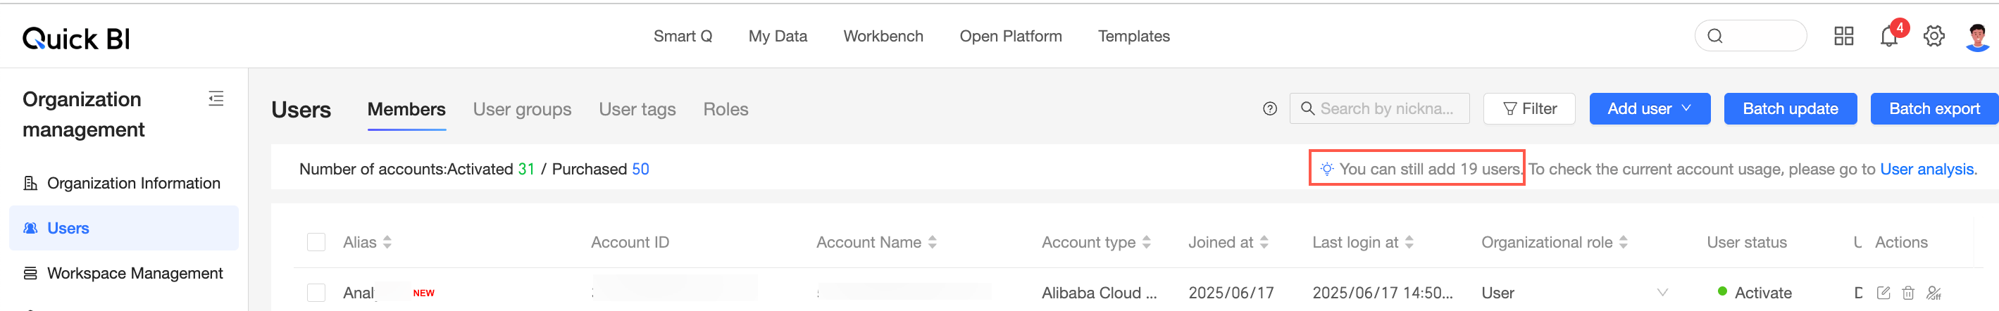Follow the User analysis link

coord(1926,169)
